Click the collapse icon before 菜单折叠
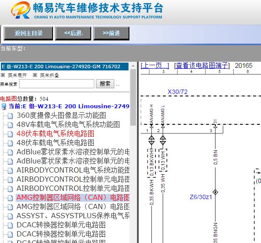 35,75
